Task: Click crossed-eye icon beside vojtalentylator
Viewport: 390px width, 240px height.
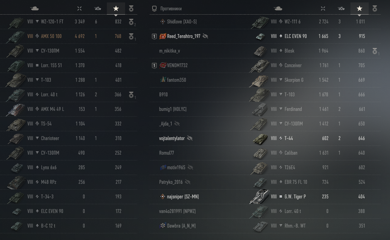Action: [x=190, y=138]
